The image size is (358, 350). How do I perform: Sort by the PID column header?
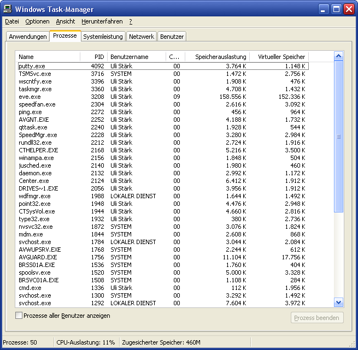(x=94, y=57)
